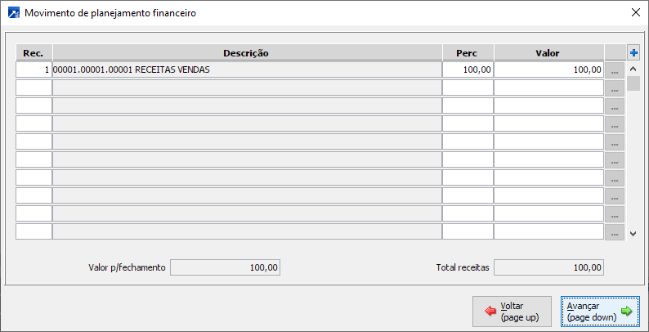Click the app icon in the title bar
This screenshot has height=332, width=649.
tap(13, 13)
